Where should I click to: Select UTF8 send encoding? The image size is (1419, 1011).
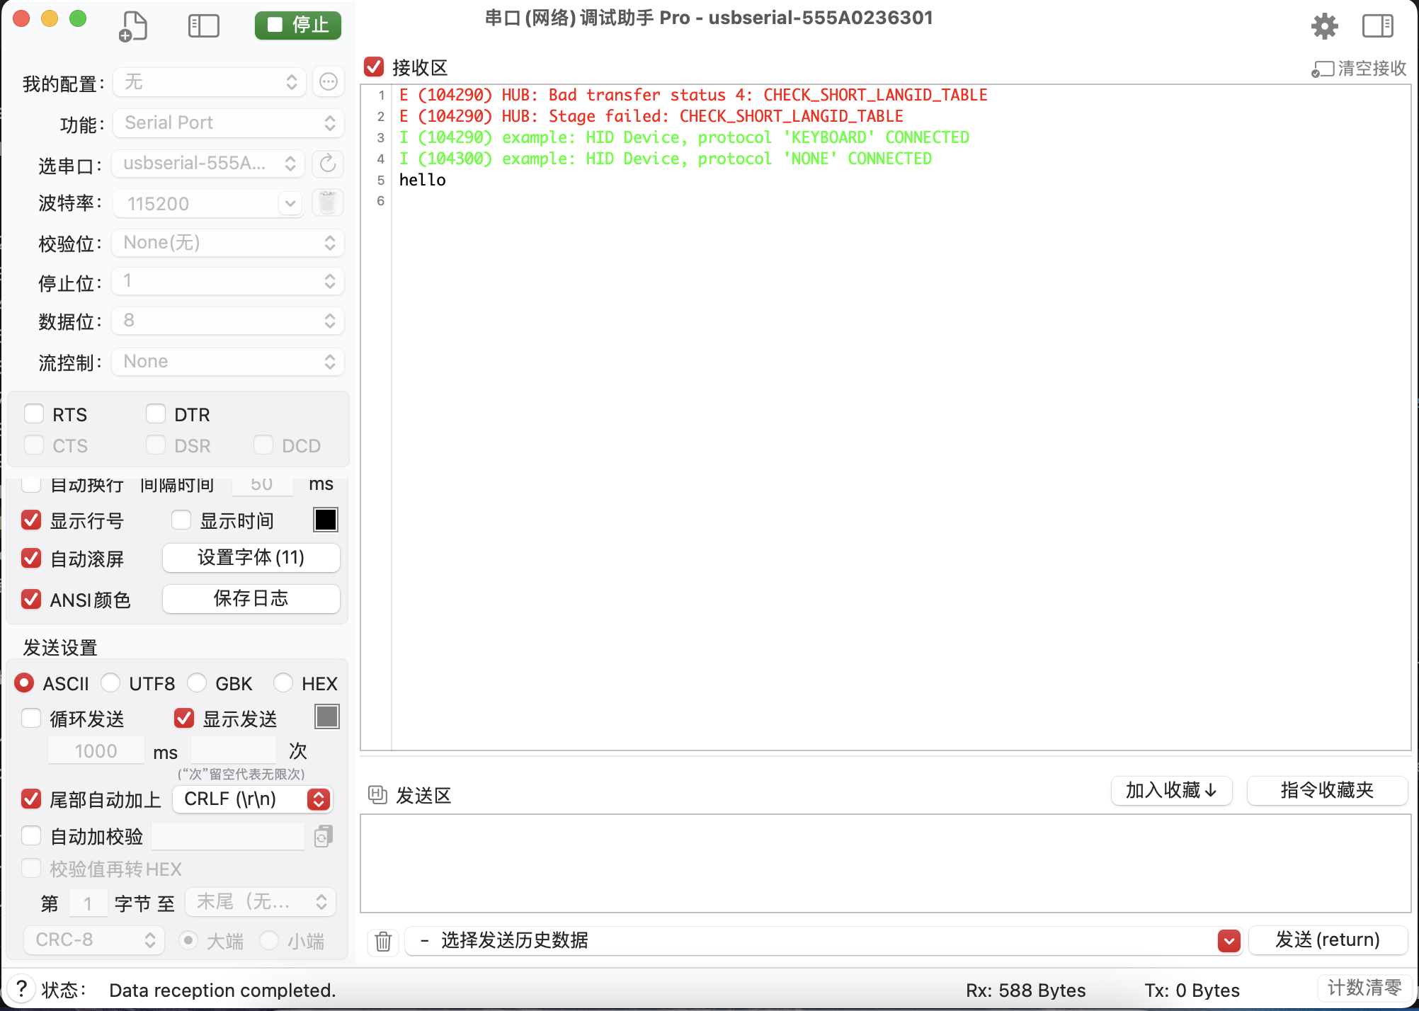point(110,683)
